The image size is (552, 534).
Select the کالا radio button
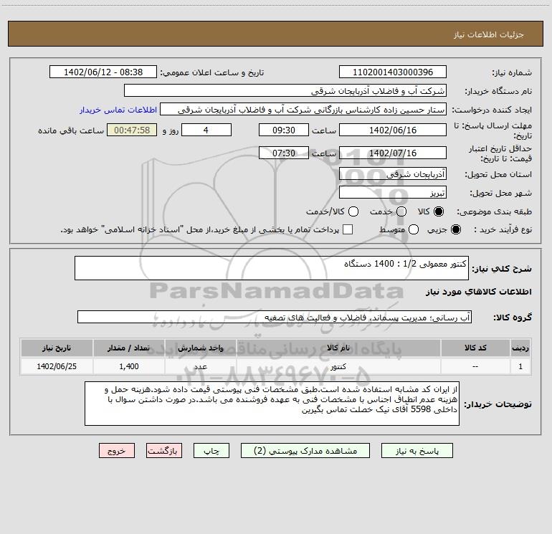(439, 211)
